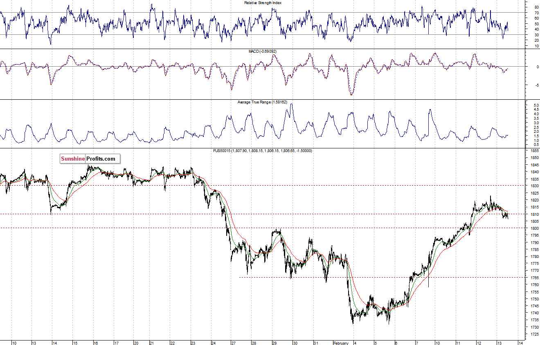Click the 1840 price axis label
This screenshot has height=345, width=540.
click(x=534, y=172)
